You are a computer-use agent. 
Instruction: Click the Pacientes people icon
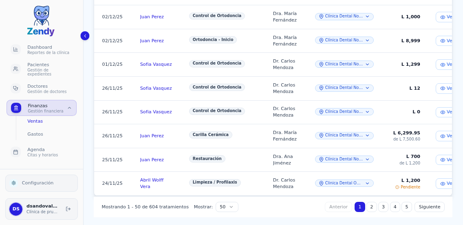(16, 69)
